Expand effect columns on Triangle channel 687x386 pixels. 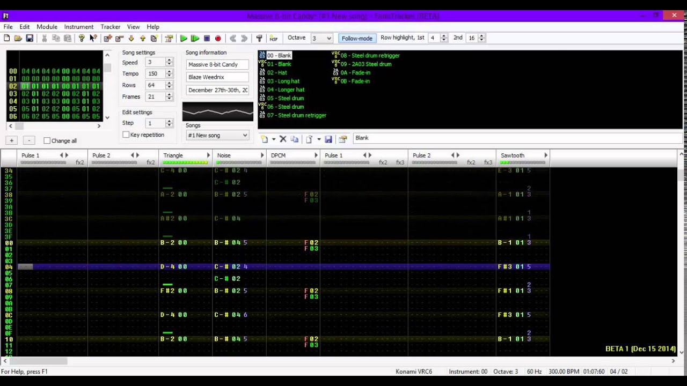tap(208, 155)
